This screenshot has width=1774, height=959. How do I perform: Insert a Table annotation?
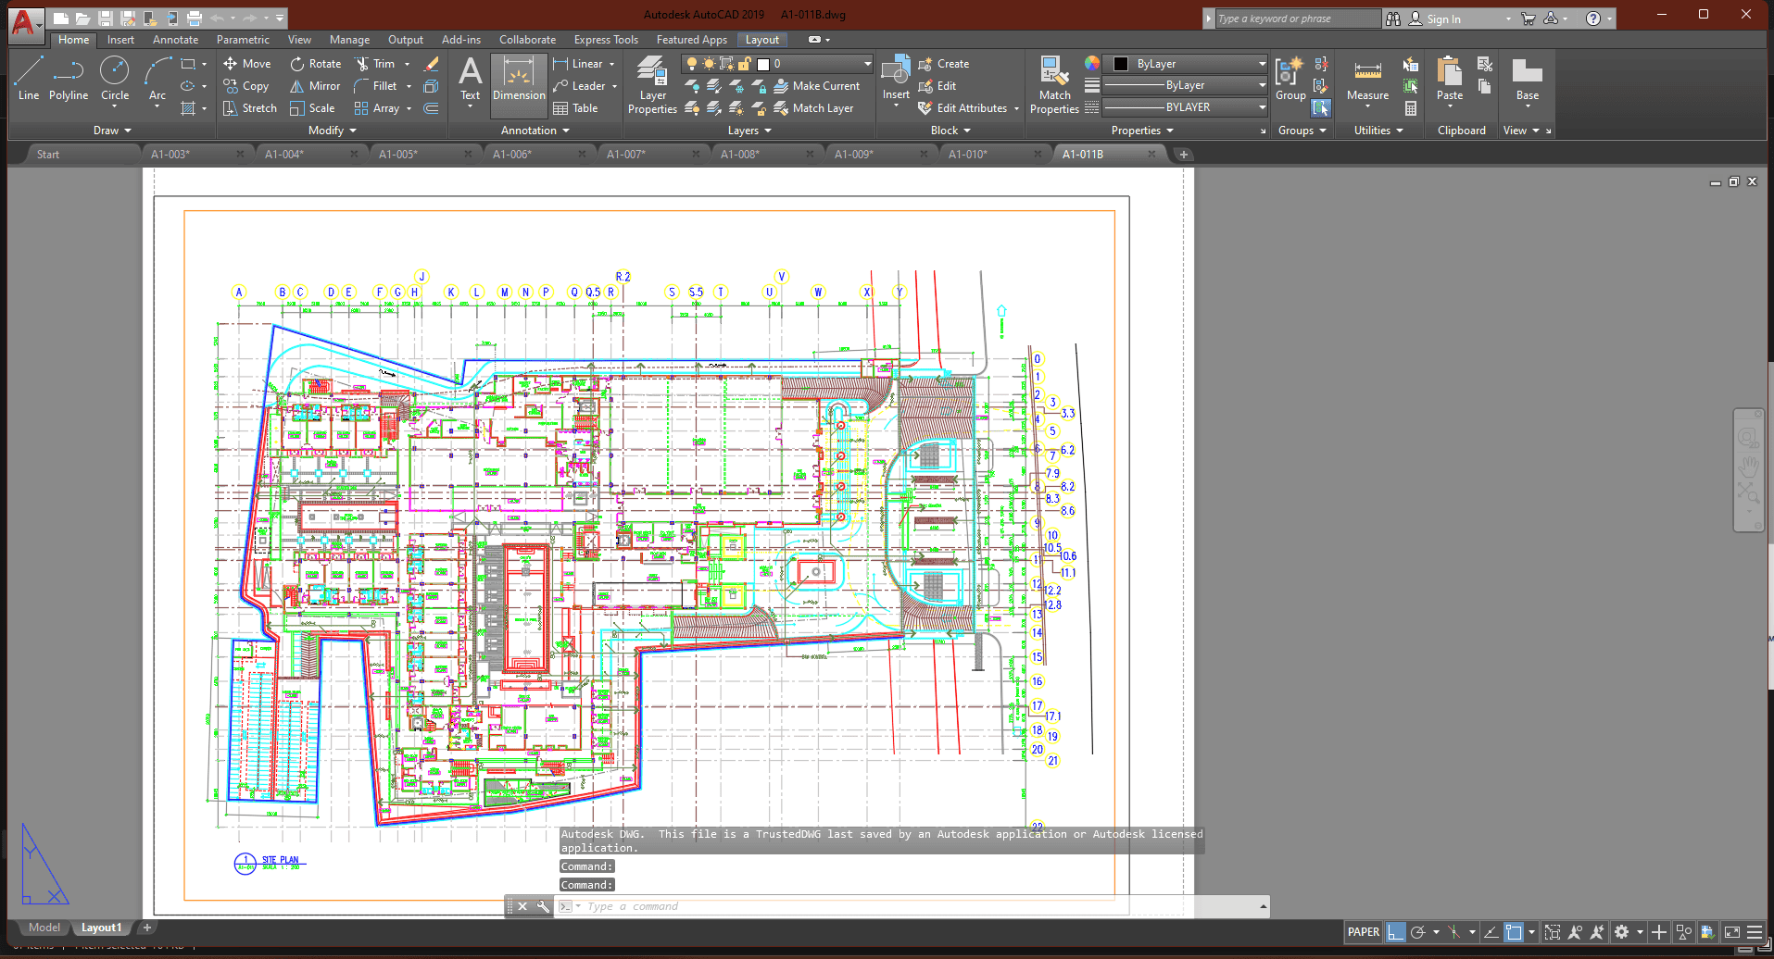[x=576, y=108]
